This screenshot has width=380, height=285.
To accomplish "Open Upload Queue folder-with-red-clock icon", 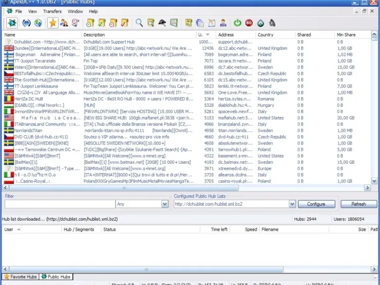I will click(113, 23).
